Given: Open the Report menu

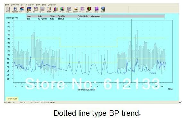Looking at the screenshot, I should click(31, 5).
